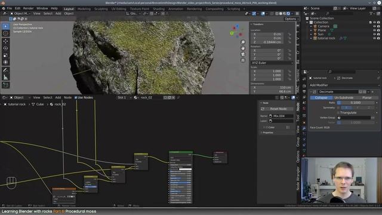Toggle the Color checkbox in Node panel
382x215 pixels.
[x=267, y=127]
